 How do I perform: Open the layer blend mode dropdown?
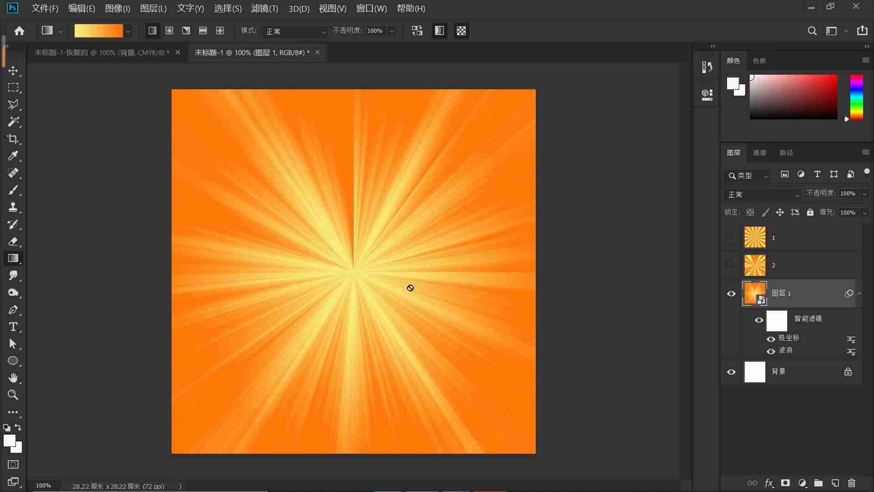tap(762, 195)
